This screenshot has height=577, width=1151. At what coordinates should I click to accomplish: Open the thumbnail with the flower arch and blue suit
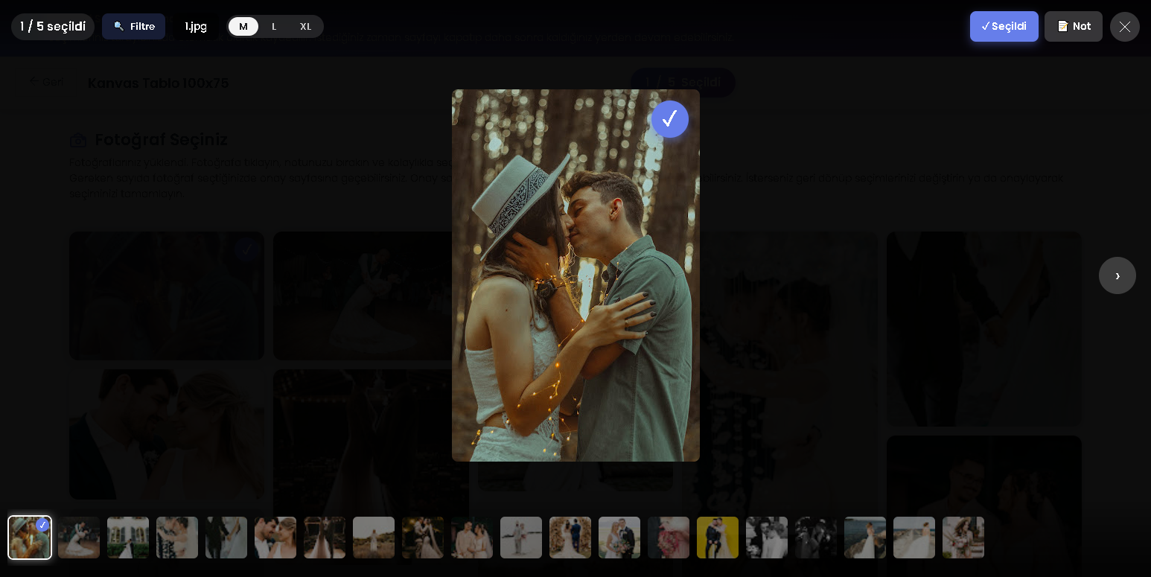[x=570, y=538]
